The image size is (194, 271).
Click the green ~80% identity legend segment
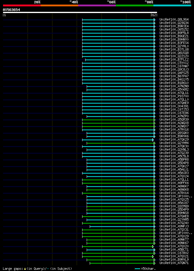[135, 5]
